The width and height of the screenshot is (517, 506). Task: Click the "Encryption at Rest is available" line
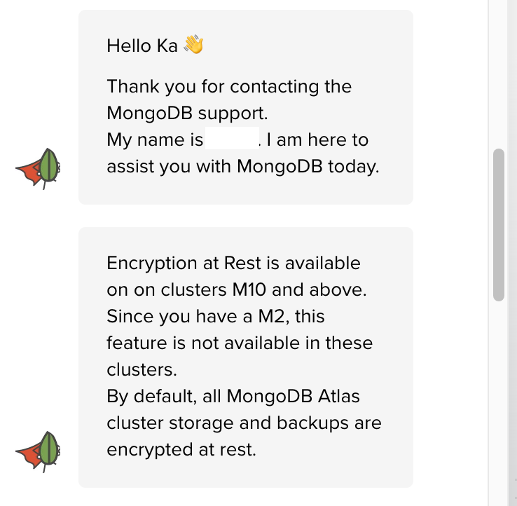point(233,264)
